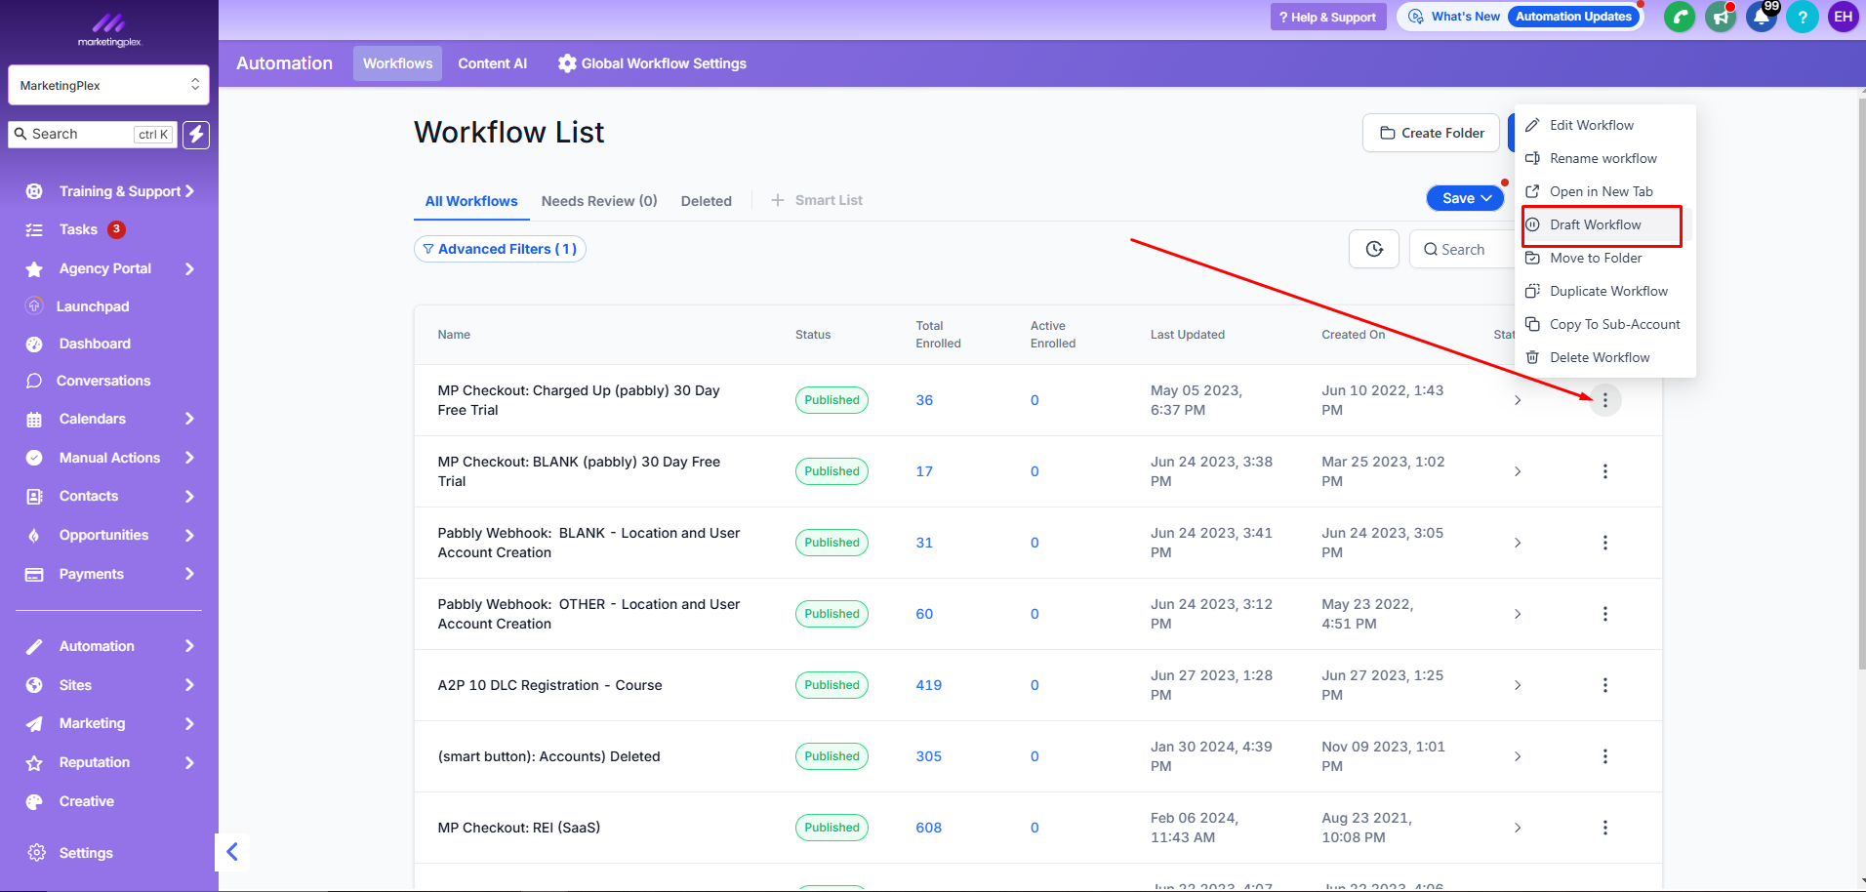
Task: Open Conversations in the sidebar
Action: click(102, 381)
